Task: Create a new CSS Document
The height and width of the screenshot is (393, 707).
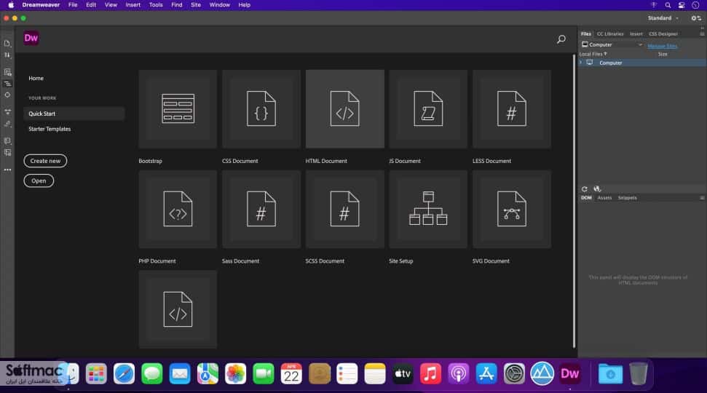Action: click(261, 108)
